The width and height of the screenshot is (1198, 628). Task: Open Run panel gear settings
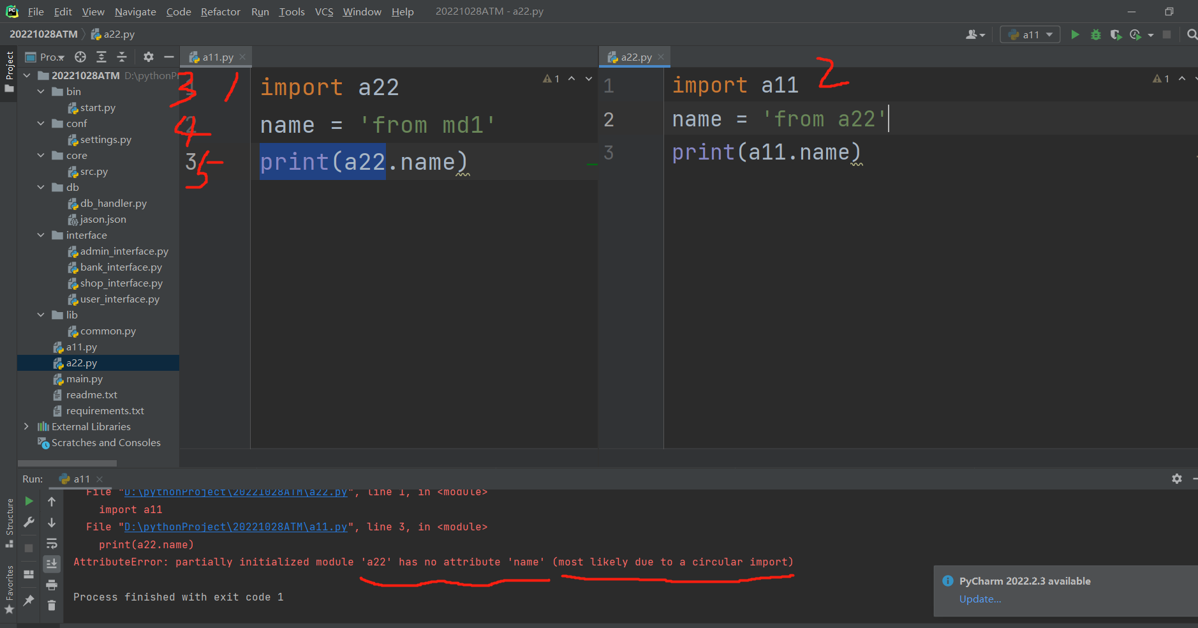coord(1177,479)
